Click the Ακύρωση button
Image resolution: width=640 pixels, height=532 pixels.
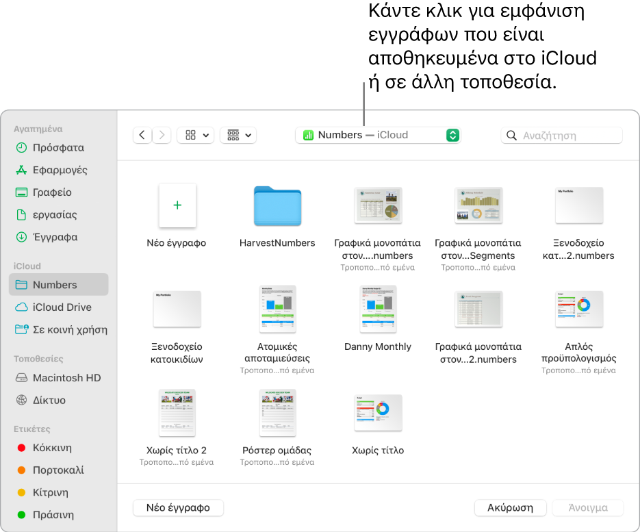510,507
